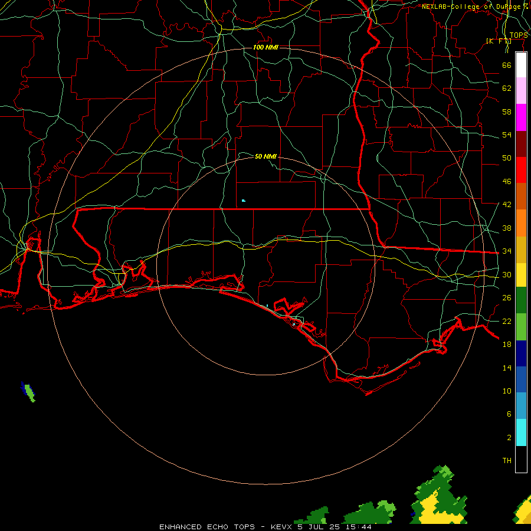
Task: Click the "10" legend value
Action: 507,391
